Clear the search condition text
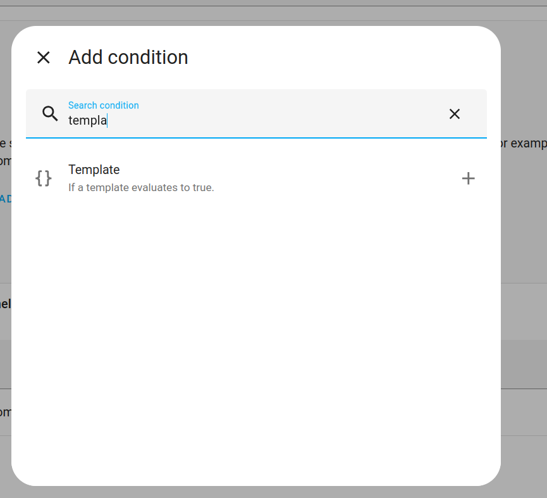 pyautogui.click(x=454, y=114)
